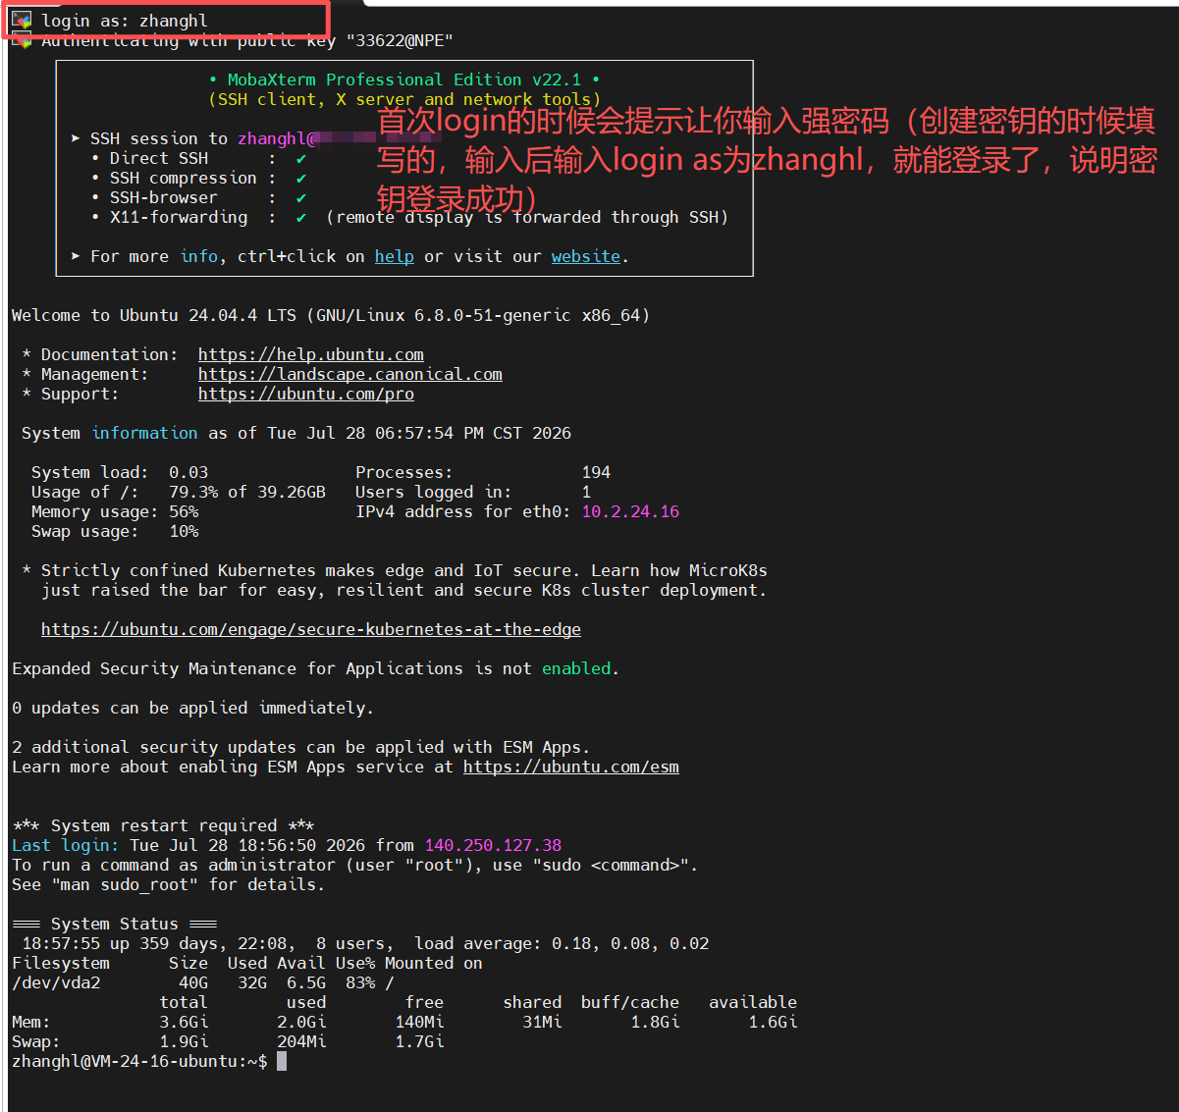Click the /dev/vda2 filesystem entry
This screenshot has height=1112, width=1179.
tap(56, 982)
